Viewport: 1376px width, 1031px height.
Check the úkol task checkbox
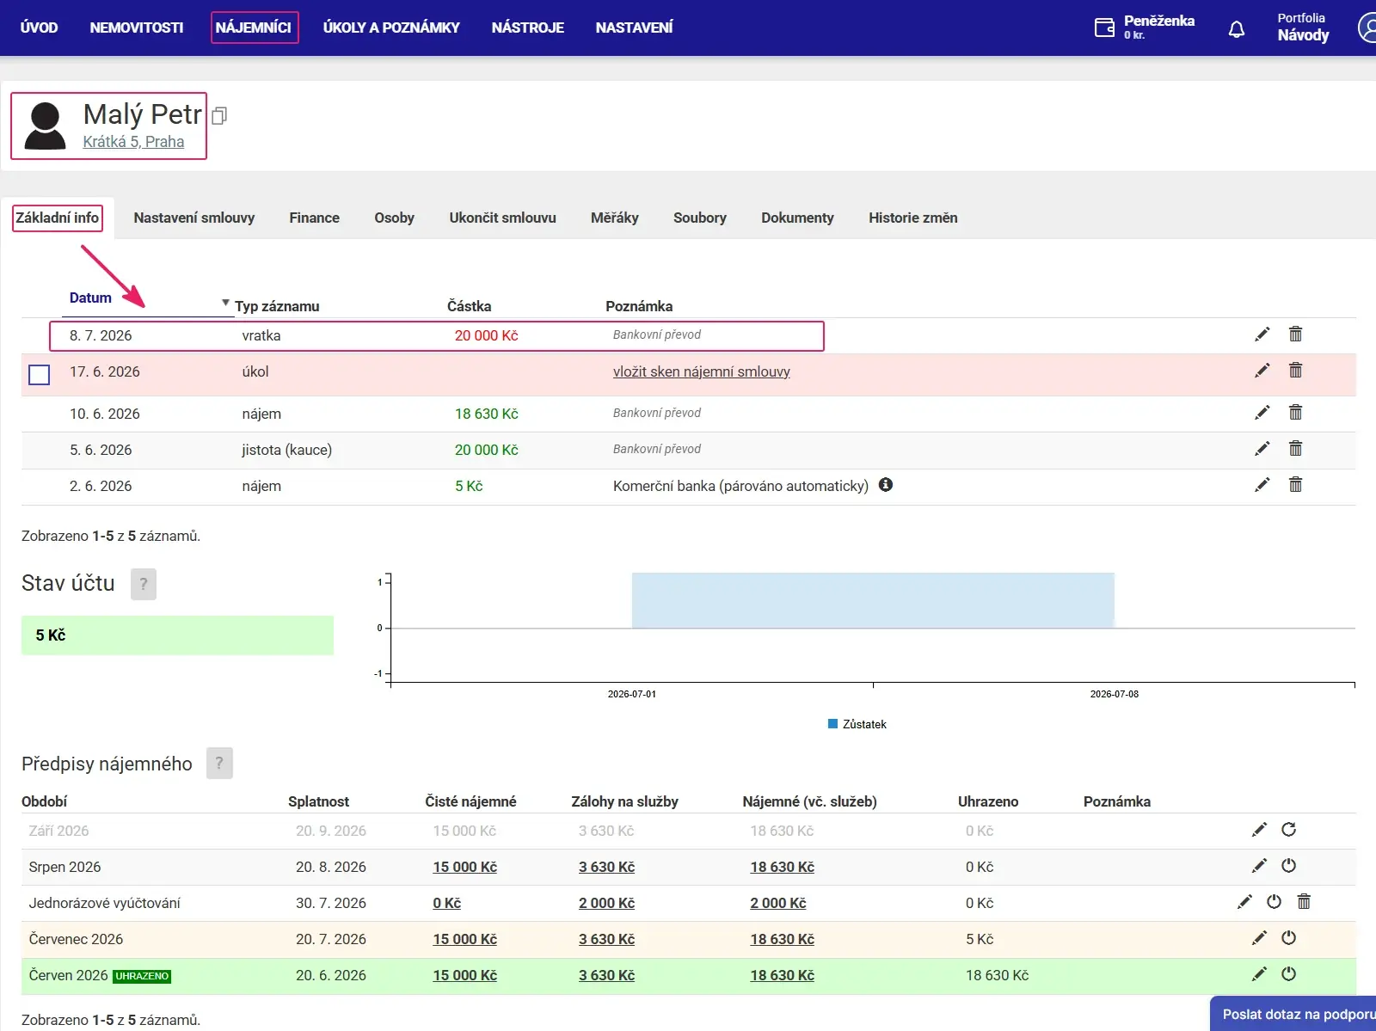(x=39, y=375)
